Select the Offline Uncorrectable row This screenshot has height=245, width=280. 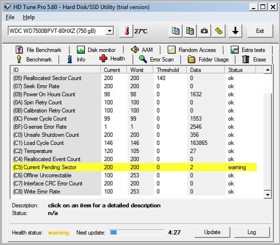[x=135, y=175]
